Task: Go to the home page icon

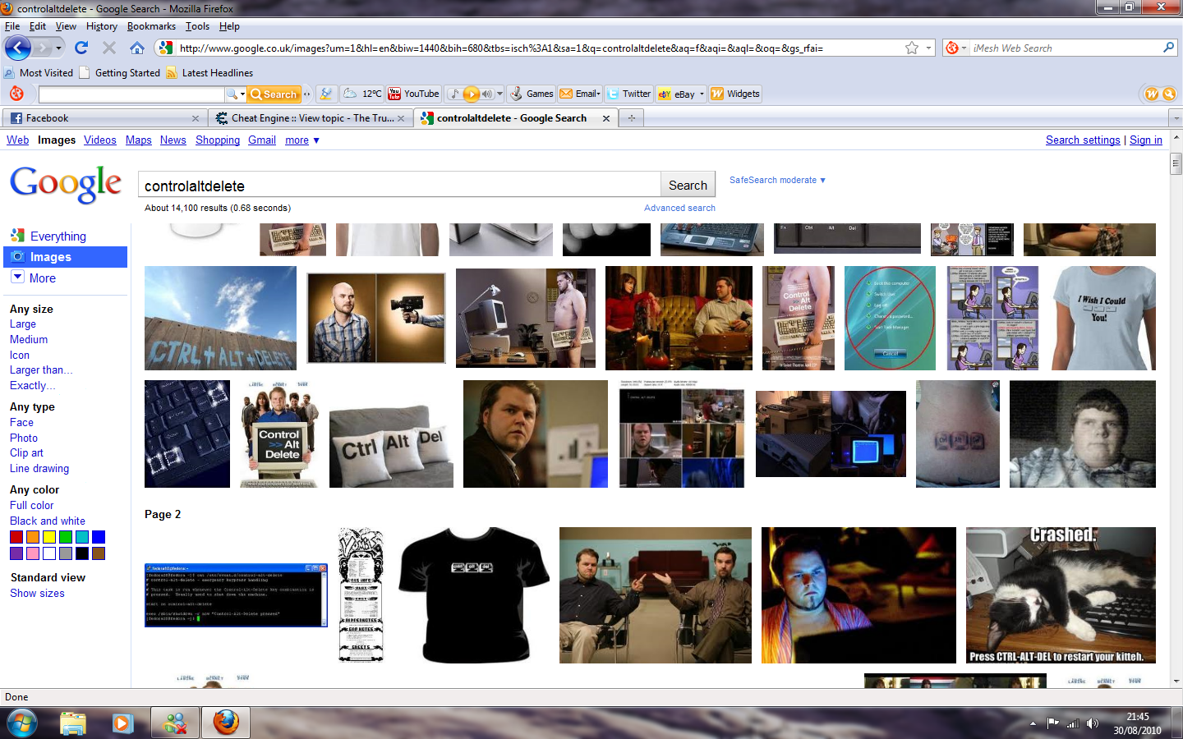Action: pos(136,48)
